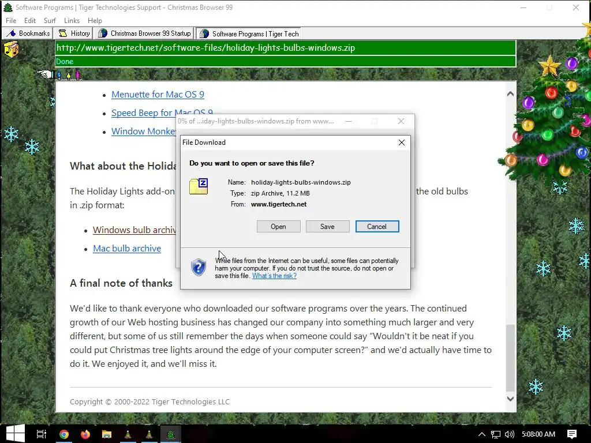This screenshot has width=591, height=443.
Task: Click 'Do you want to open or save this file?'
Action: [x=252, y=163]
